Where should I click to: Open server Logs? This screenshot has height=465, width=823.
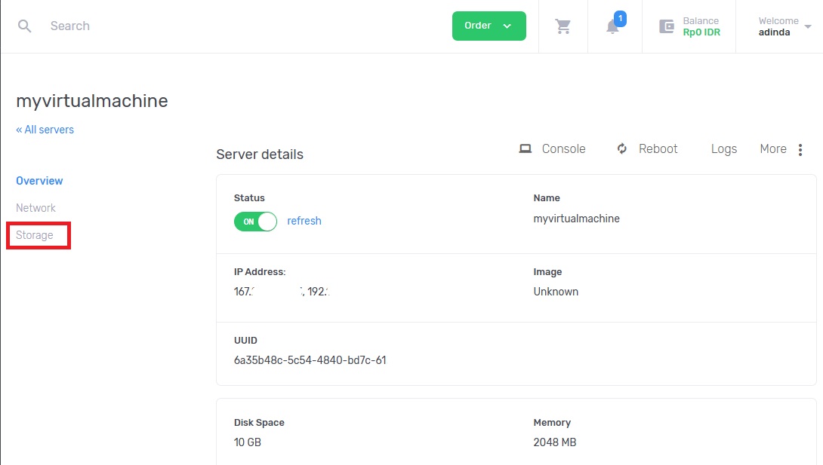(x=724, y=149)
